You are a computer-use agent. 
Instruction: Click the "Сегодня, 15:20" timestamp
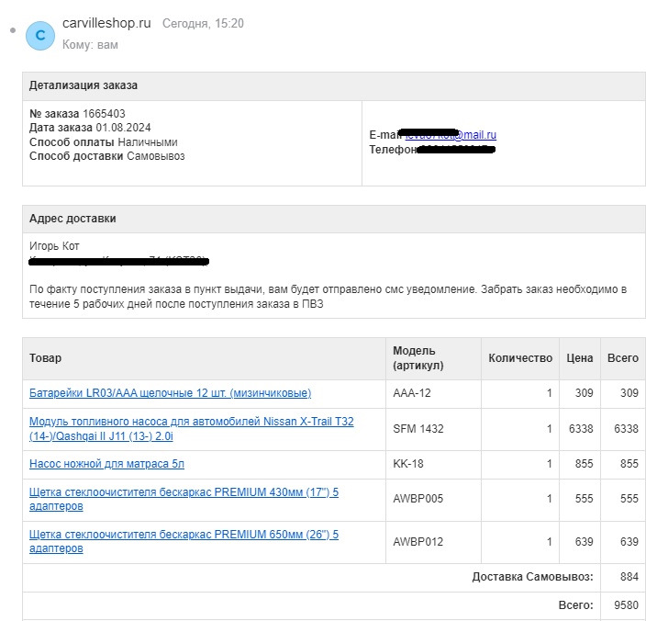point(203,24)
